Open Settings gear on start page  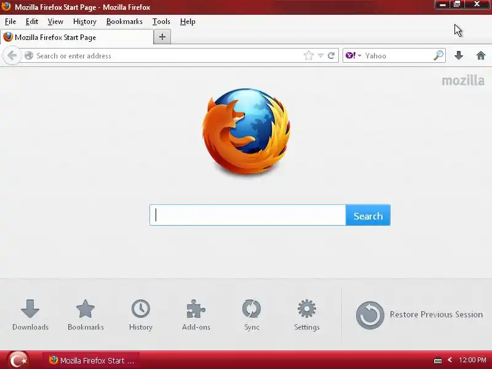point(307,315)
